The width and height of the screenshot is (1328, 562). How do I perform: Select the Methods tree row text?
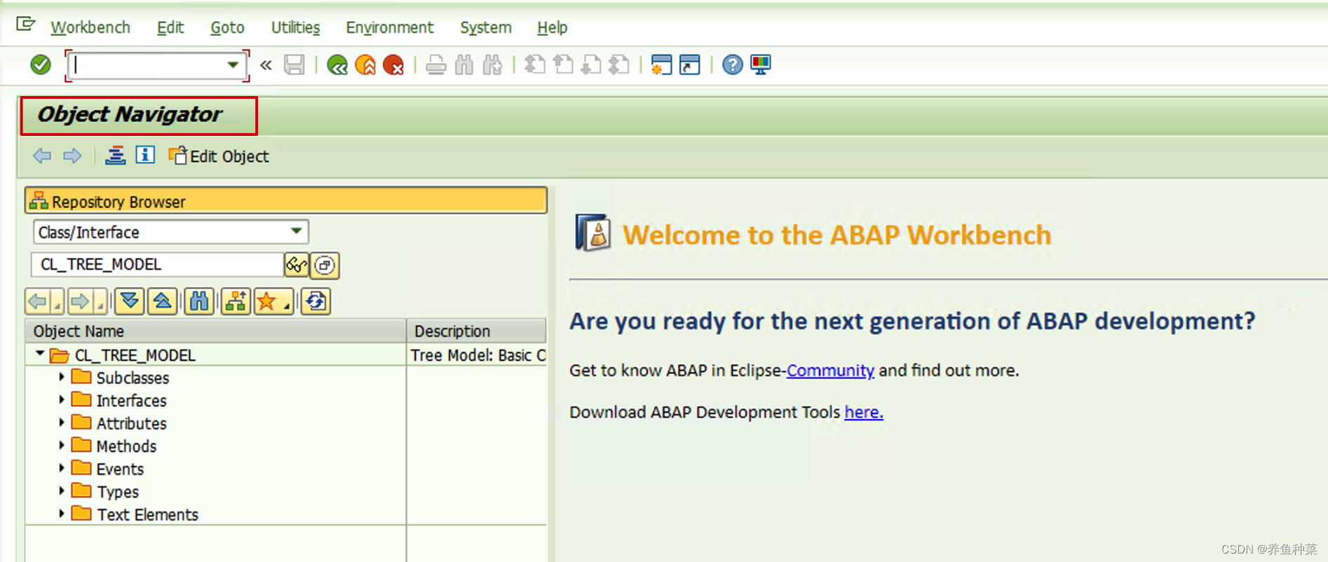coord(126,446)
